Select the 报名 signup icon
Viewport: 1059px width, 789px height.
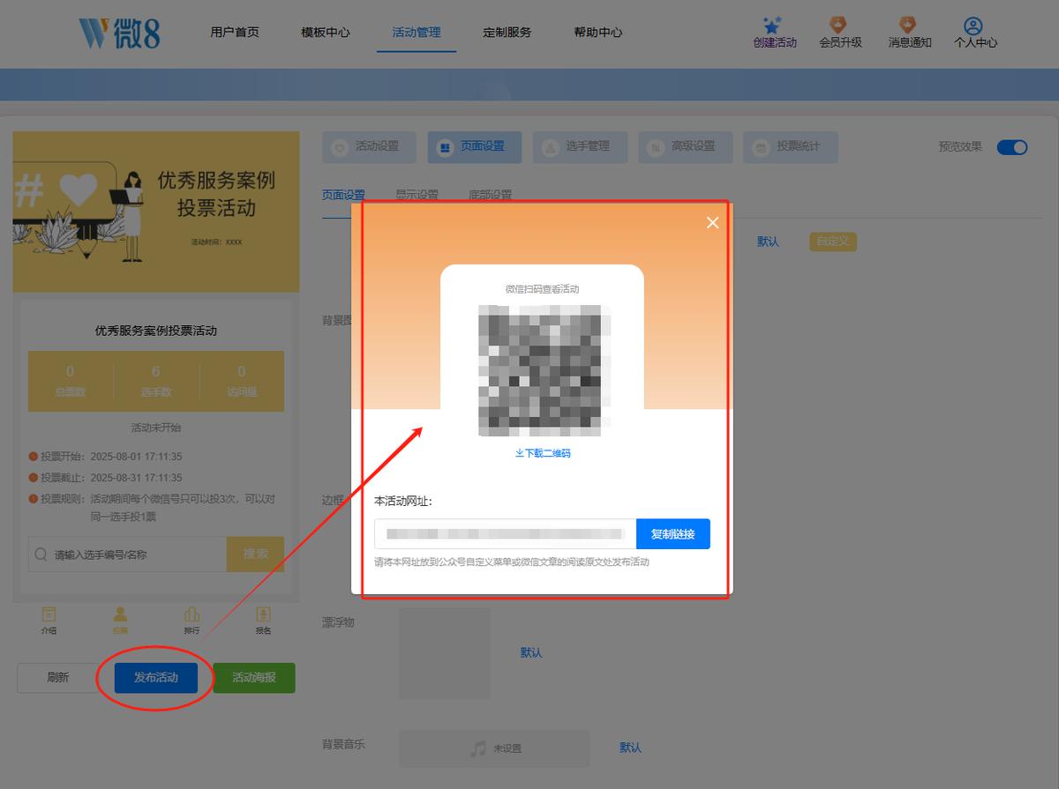coord(263,614)
